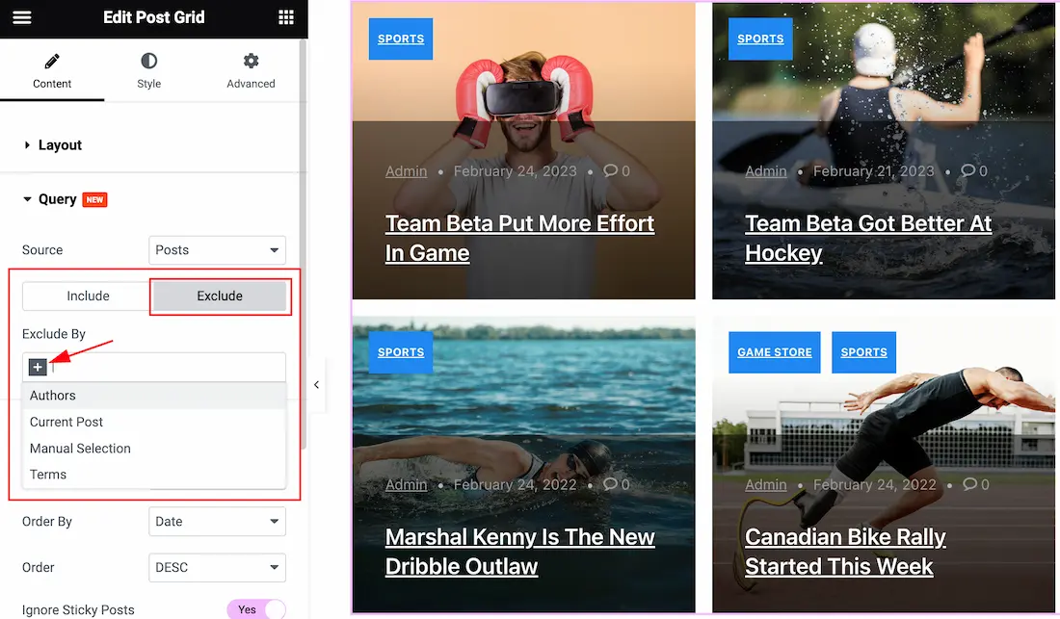Open the Order dropdown showing DESC

click(x=217, y=567)
